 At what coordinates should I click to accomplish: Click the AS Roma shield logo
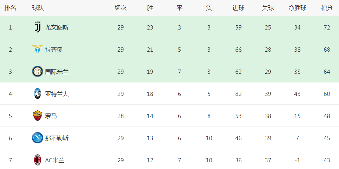(x=38, y=116)
